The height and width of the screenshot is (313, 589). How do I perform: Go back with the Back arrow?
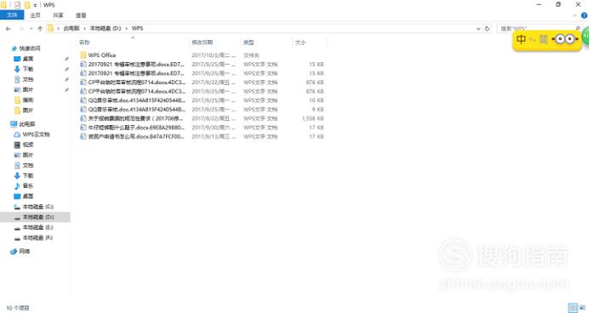(x=9, y=29)
